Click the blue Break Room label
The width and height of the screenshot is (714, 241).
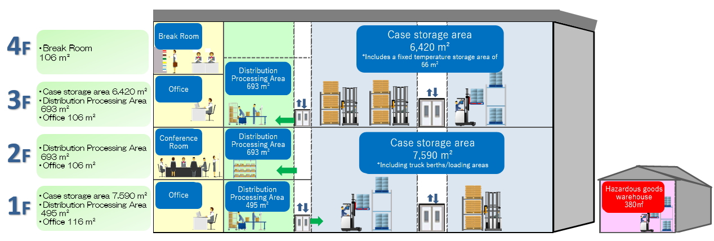[x=179, y=37]
